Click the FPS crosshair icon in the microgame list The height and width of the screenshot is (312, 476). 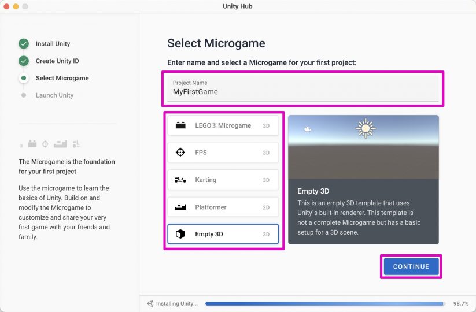(180, 152)
